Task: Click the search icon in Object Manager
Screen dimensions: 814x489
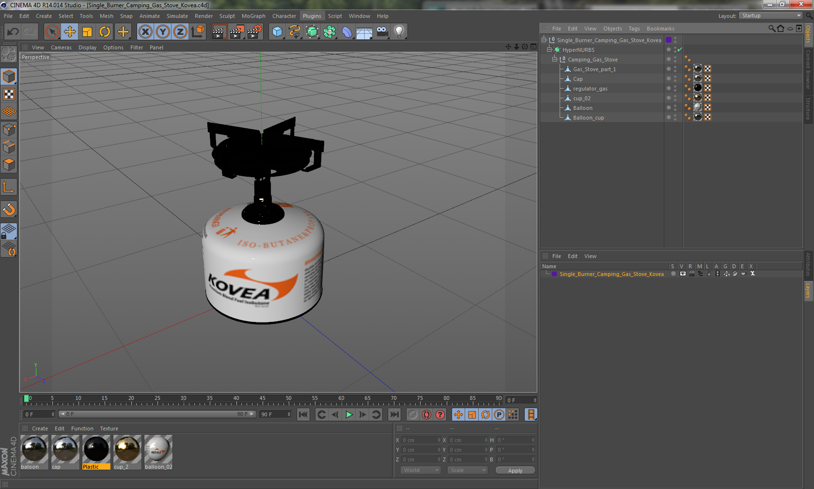Action: pos(772,29)
